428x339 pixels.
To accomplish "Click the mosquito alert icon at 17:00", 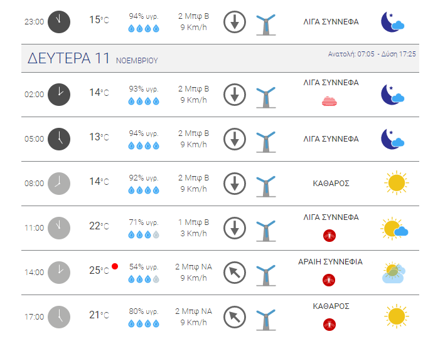I will (x=329, y=325).
